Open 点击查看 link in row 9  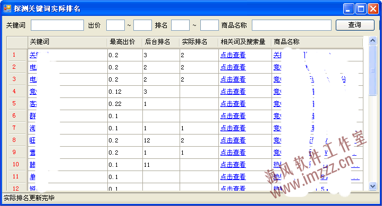coord(233,153)
